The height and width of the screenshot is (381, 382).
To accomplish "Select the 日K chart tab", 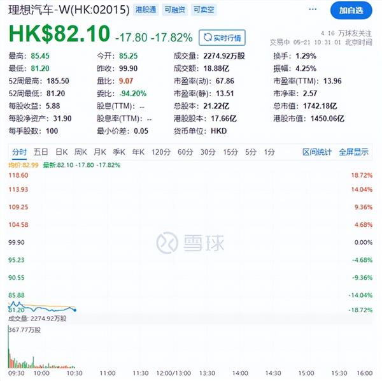I will [x=61, y=152].
